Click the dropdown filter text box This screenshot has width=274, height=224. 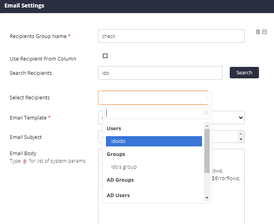[157, 113]
